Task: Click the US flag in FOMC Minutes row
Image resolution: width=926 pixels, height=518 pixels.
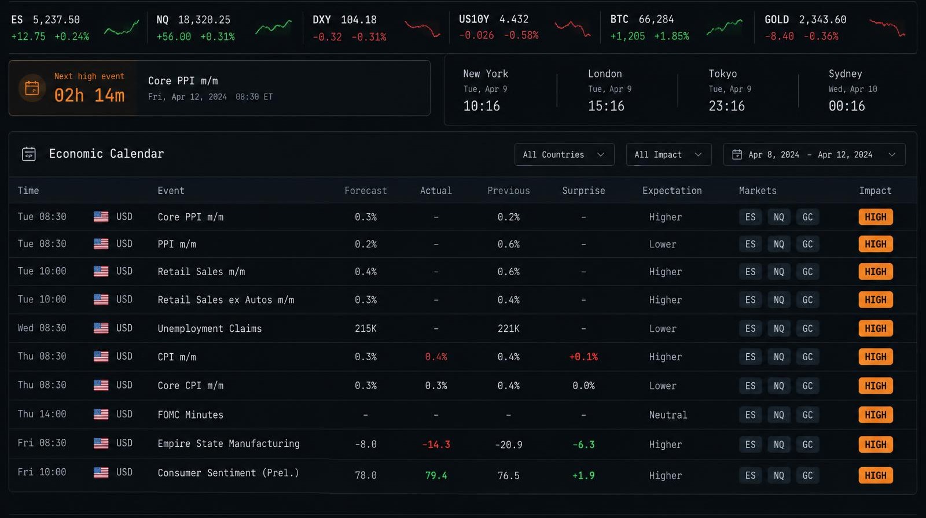Action: coord(101,415)
